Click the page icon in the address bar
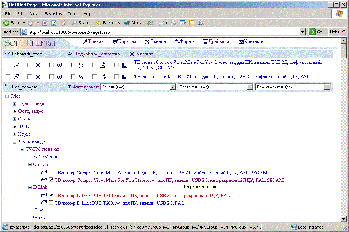The height and width of the screenshot is (232, 349). [x=24, y=32]
